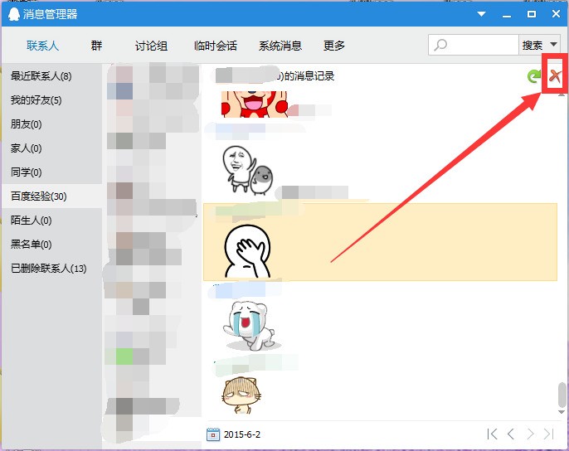569x451 pixels.
Task: Select 同学(0) group
Action: (x=51, y=172)
